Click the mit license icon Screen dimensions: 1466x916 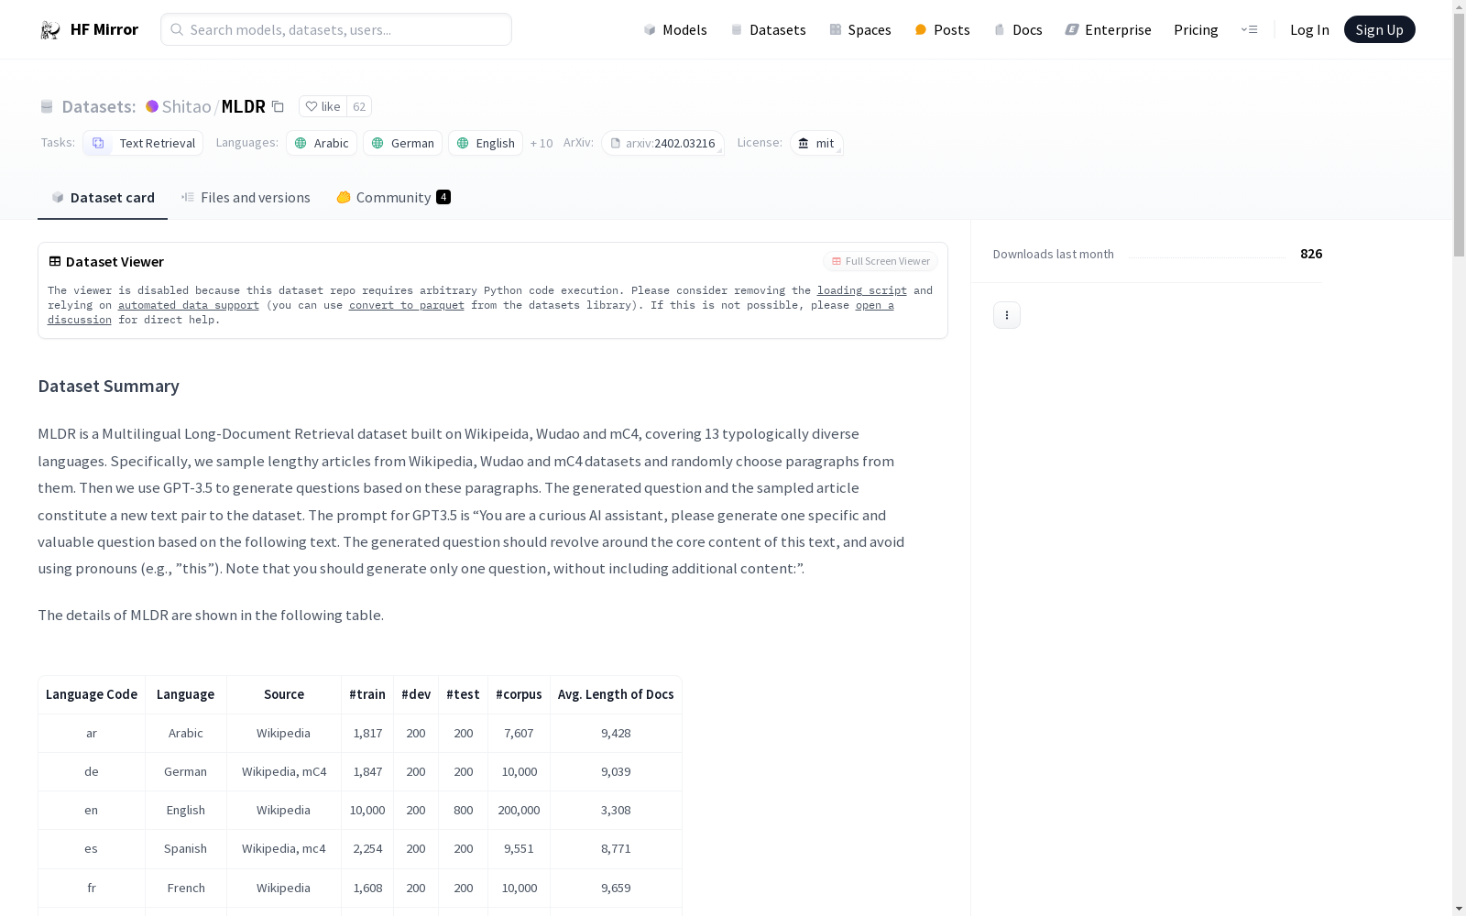pos(804,143)
